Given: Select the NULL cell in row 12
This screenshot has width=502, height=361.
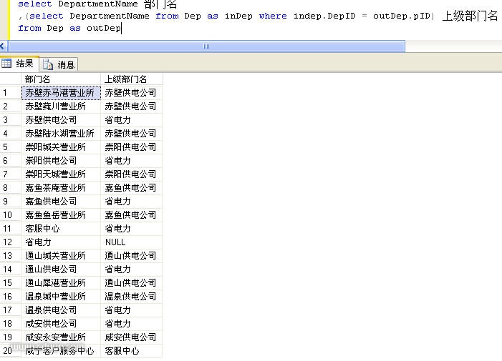Looking at the screenshot, I should point(132,242).
